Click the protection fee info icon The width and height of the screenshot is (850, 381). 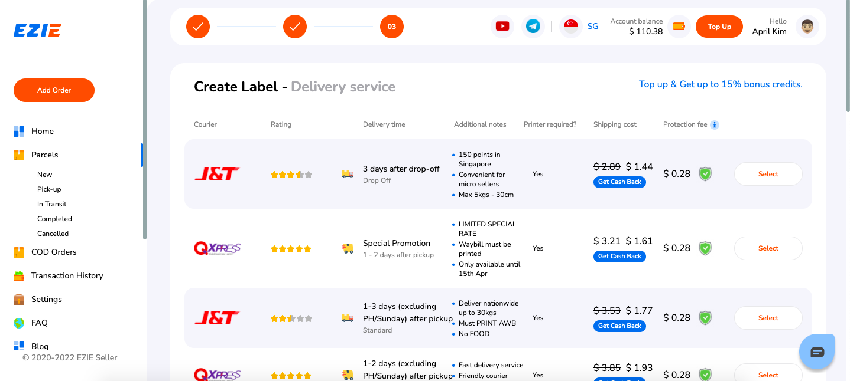tap(715, 125)
